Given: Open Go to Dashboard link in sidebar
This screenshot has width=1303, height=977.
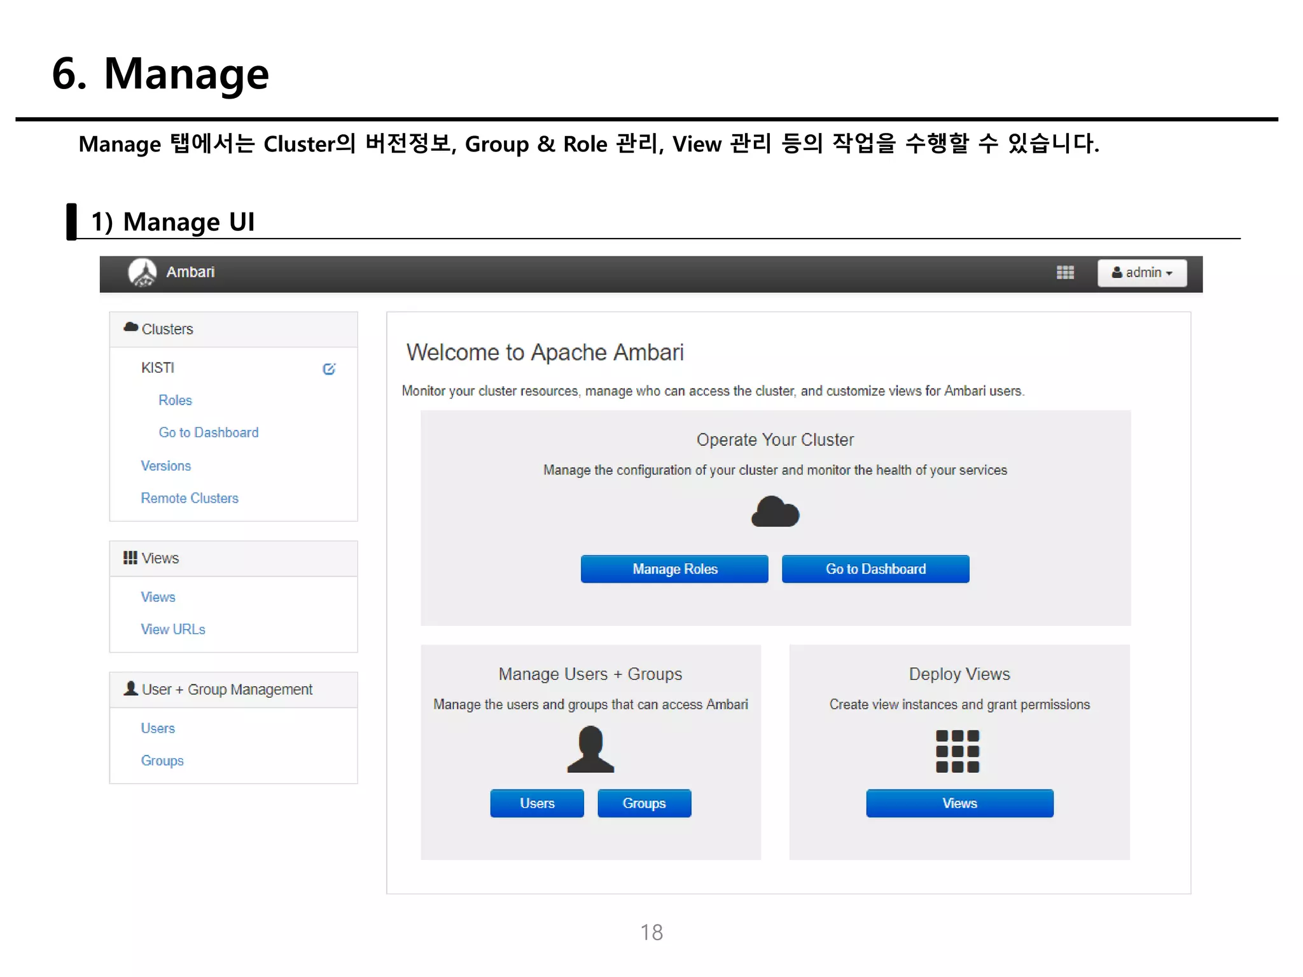Looking at the screenshot, I should click(x=209, y=433).
